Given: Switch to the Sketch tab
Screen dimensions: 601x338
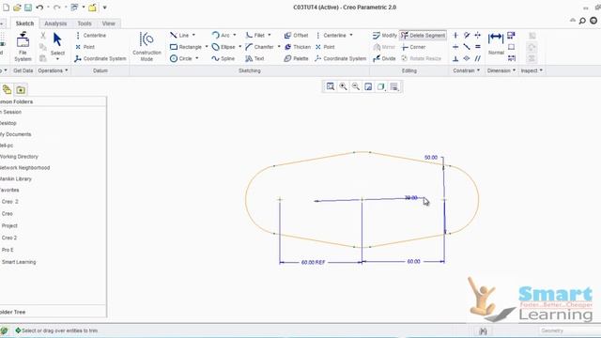Looking at the screenshot, I should (x=24, y=23).
